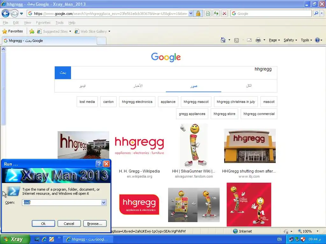326x244 pixels.
Task: Click Add to Favorites Bar star icon
Action: [32, 31]
